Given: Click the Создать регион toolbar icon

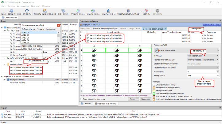Looking at the screenshot, I should pyautogui.click(x=108, y=11).
